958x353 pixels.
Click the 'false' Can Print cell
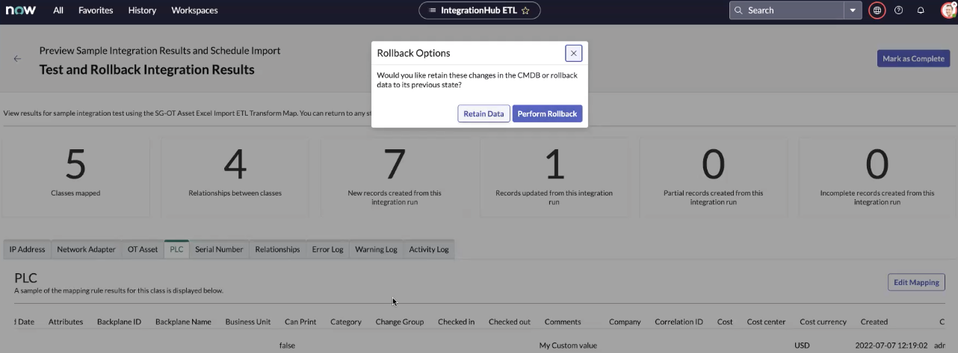pos(287,346)
